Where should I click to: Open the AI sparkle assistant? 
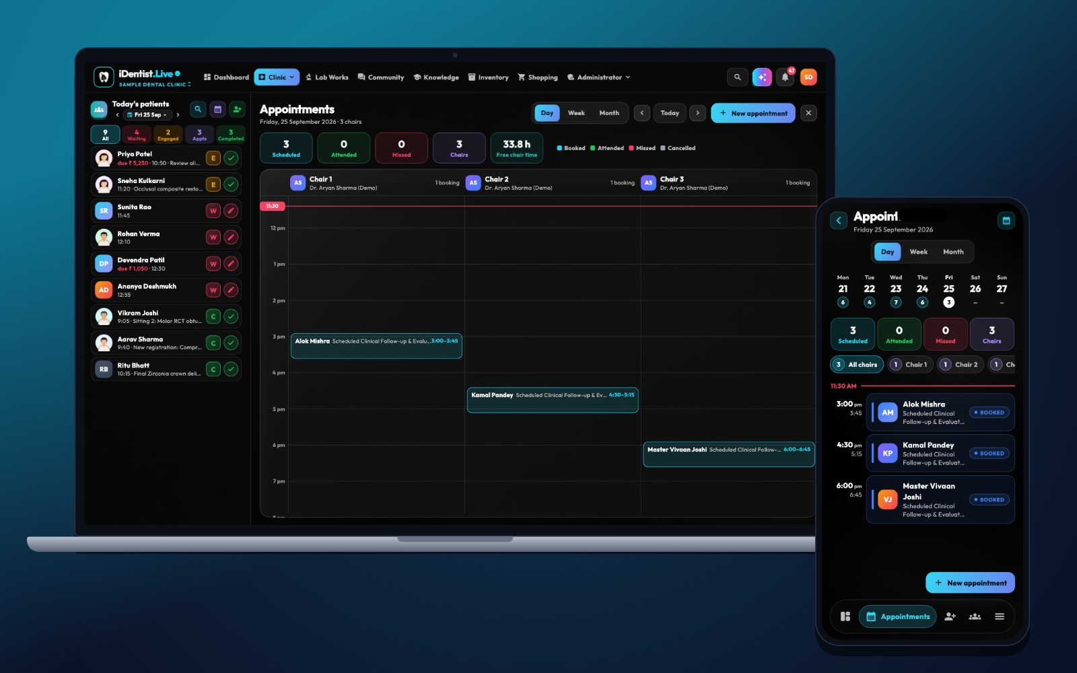pyautogui.click(x=762, y=77)
